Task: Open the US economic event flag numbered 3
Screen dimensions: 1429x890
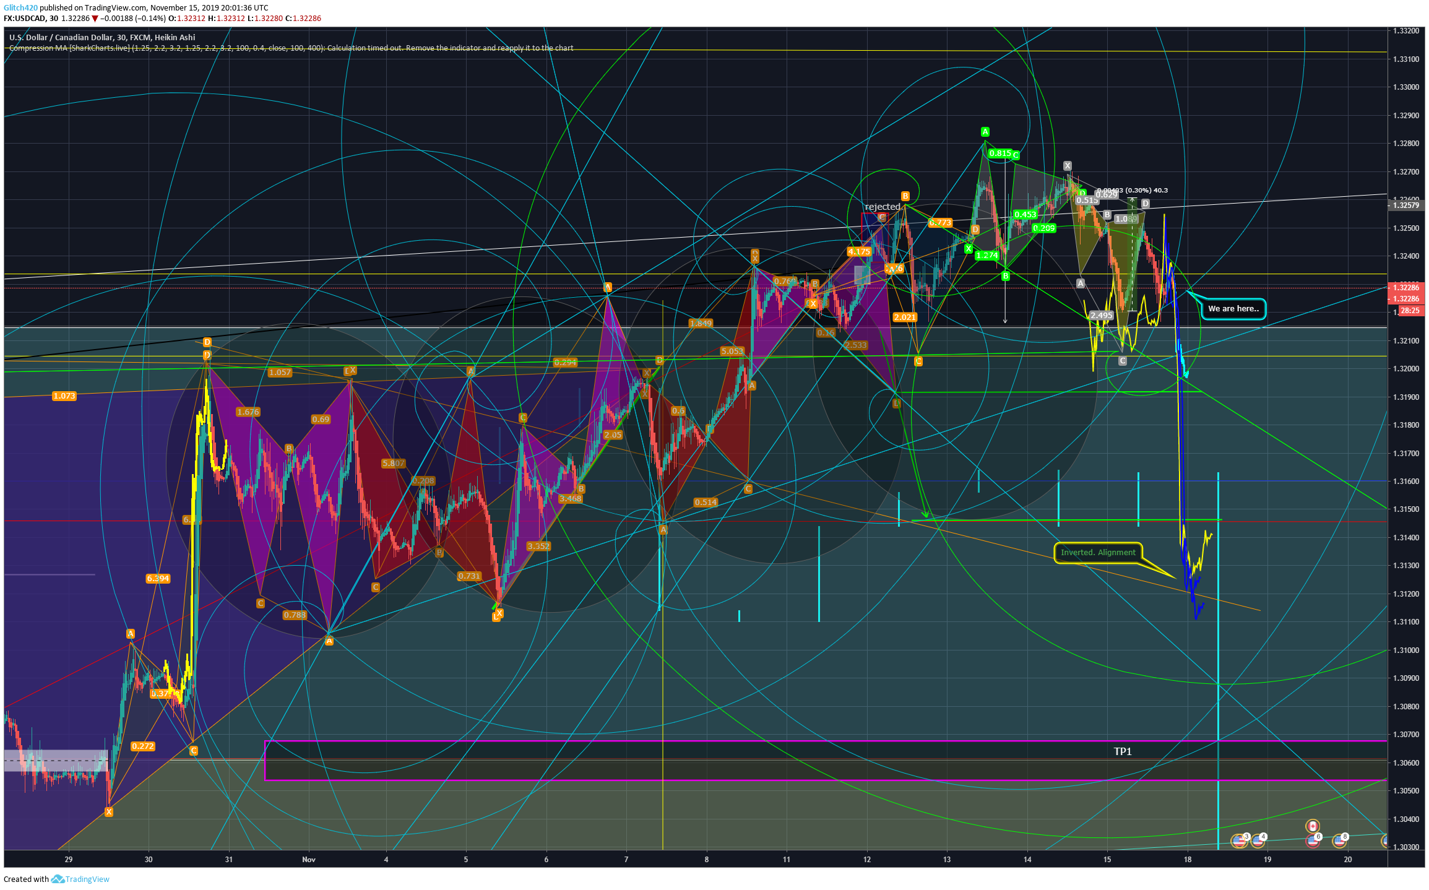Action: [x=1239, y=840]
